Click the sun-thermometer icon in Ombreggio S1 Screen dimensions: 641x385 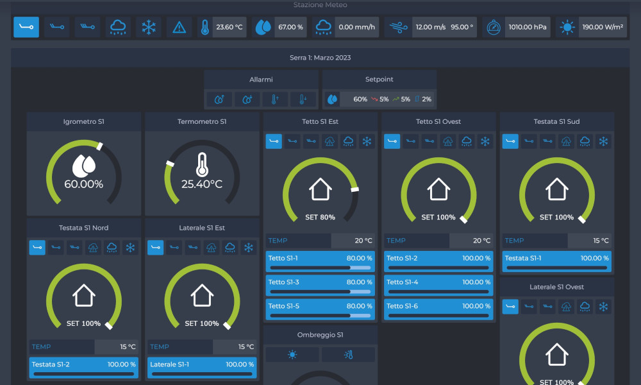click(348, 355)
